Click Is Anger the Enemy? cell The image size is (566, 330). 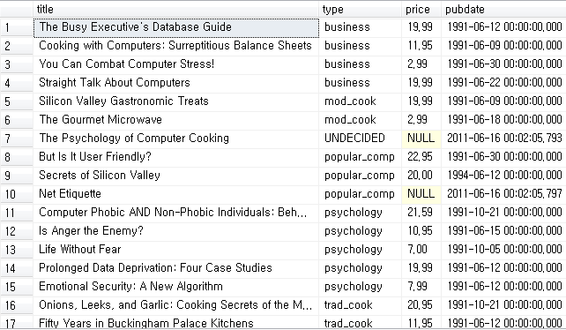[x=176, y=231]
